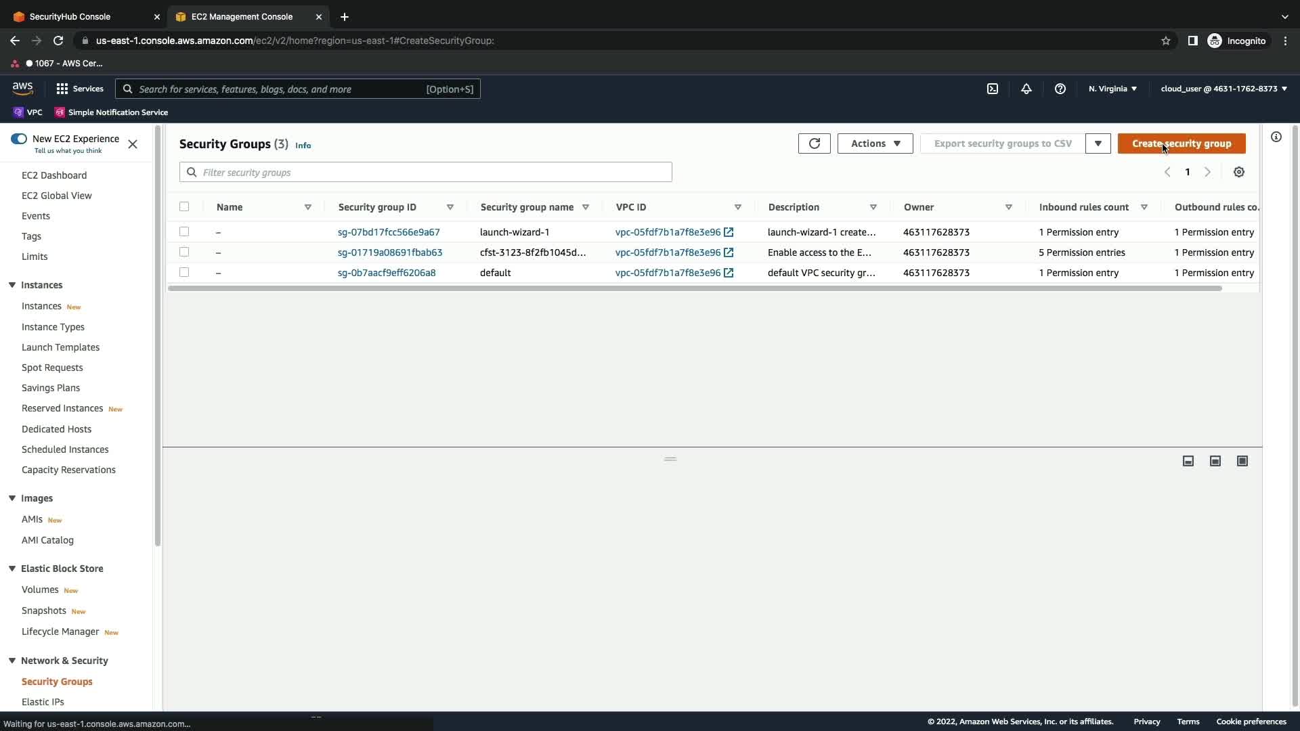The image size is (1300, 731).
Task: Maximize the details split panel icon
Action: tap(1242, 461)
